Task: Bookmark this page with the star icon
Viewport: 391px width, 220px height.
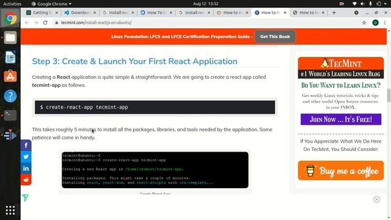Action: pos(364,23)
